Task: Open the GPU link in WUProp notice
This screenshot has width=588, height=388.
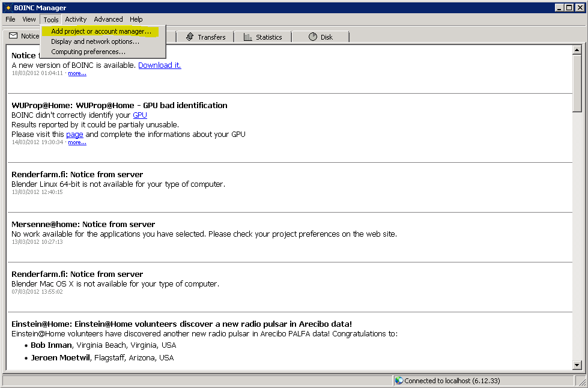Action: [140, 115]
